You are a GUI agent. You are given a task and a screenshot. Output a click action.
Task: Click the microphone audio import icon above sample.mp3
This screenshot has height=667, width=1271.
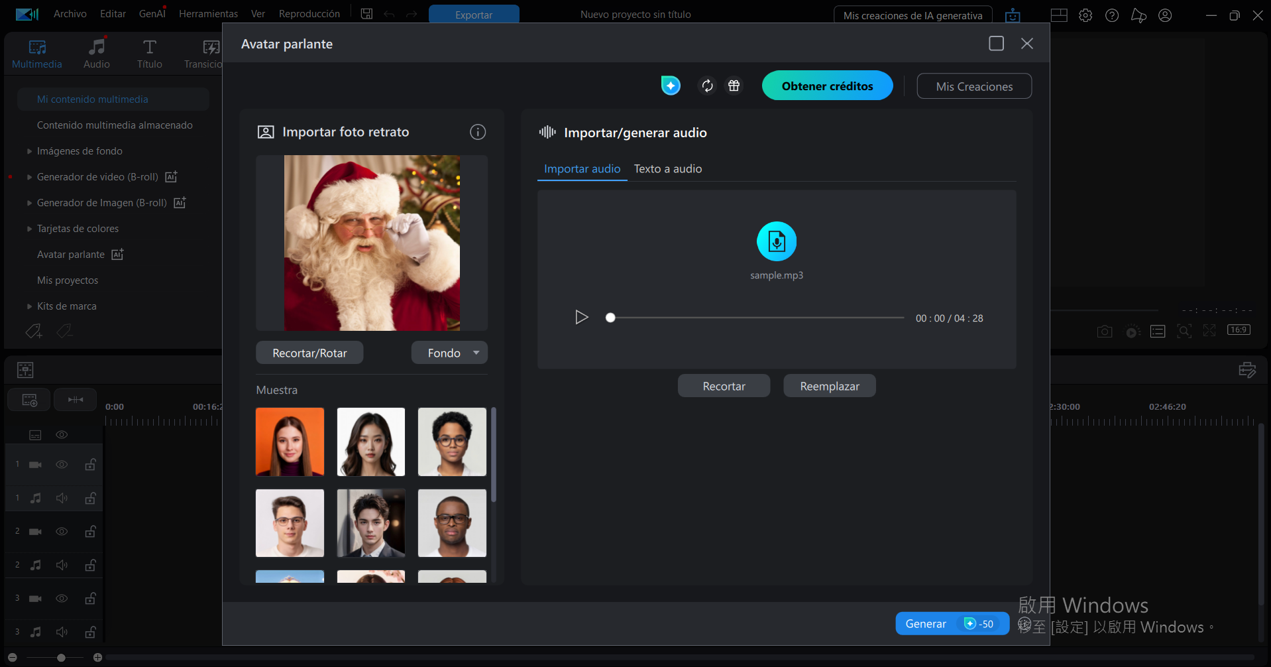click(776, 241)
